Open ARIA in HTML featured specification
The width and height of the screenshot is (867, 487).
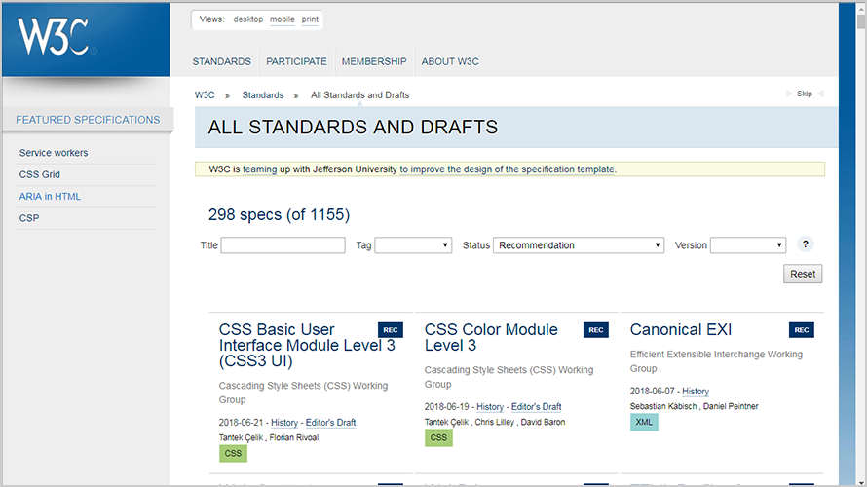pos(50,196)
